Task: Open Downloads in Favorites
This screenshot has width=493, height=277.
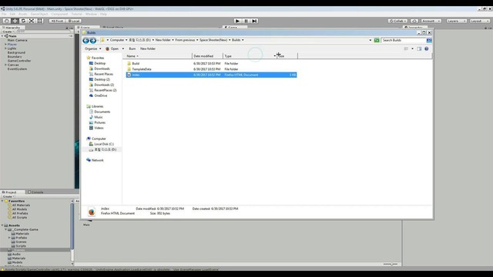Action: click(102, 68)
